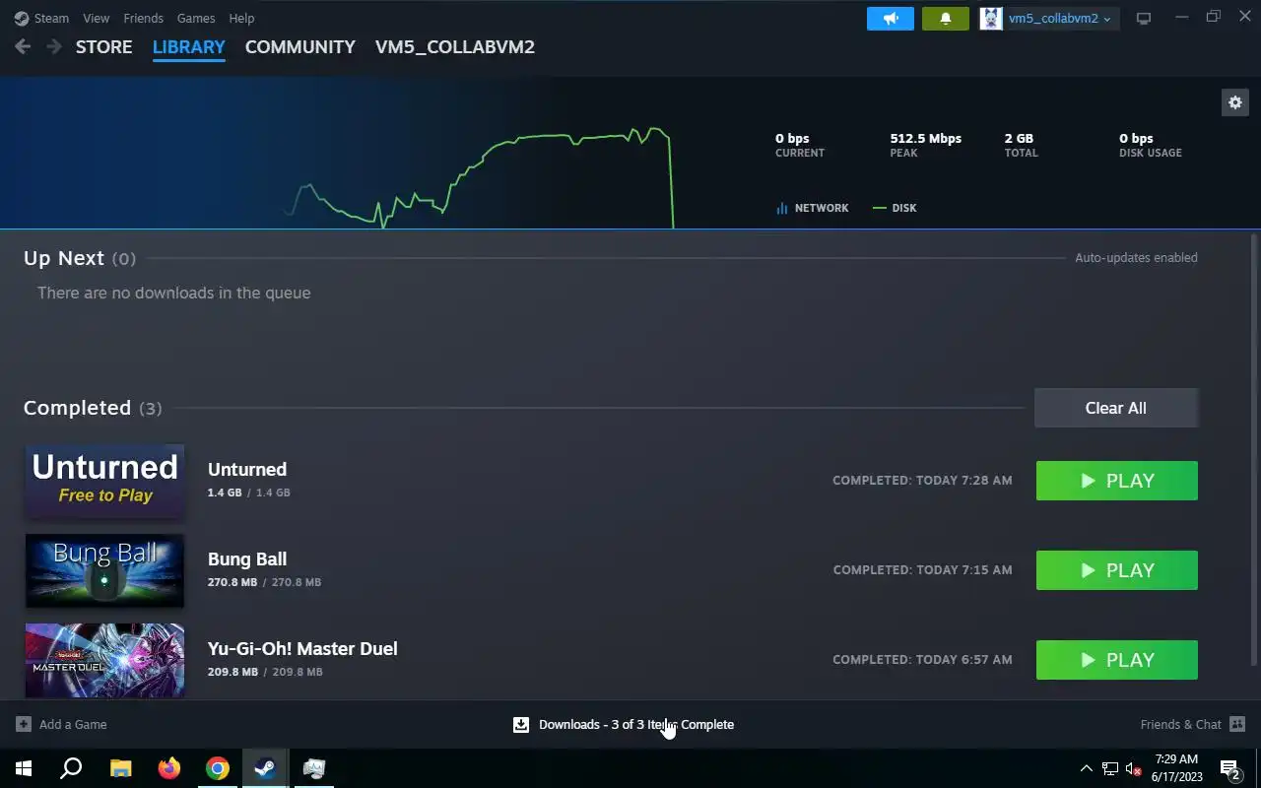Image resolution: width=1261 pixels, height=788 pixels.
Task: Click the Clear All button
Action: coord(1116,408)
